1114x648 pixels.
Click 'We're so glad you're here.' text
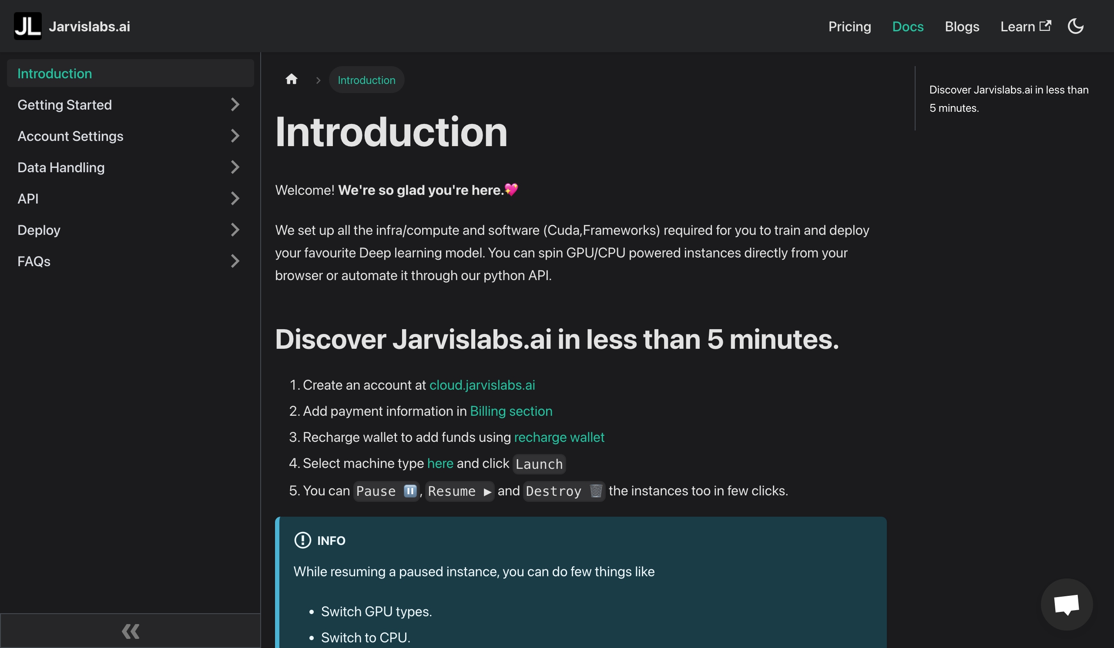[421, 190]
